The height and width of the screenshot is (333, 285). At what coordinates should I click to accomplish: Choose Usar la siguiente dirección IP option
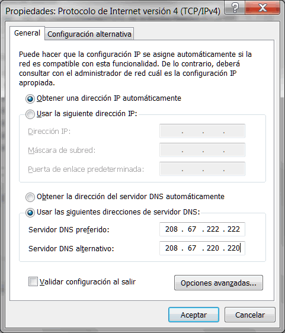coord(30,114)
